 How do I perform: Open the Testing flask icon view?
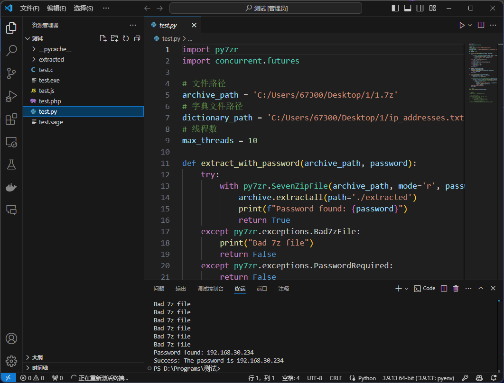coord(11,164)
